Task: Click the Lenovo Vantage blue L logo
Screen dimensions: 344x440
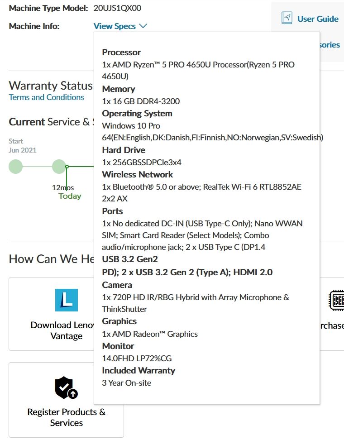Action: point(67,300)
